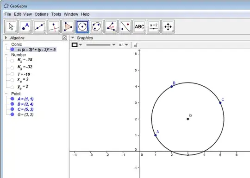
Task: Toggle visibility of point A
Action: point(12,99)
